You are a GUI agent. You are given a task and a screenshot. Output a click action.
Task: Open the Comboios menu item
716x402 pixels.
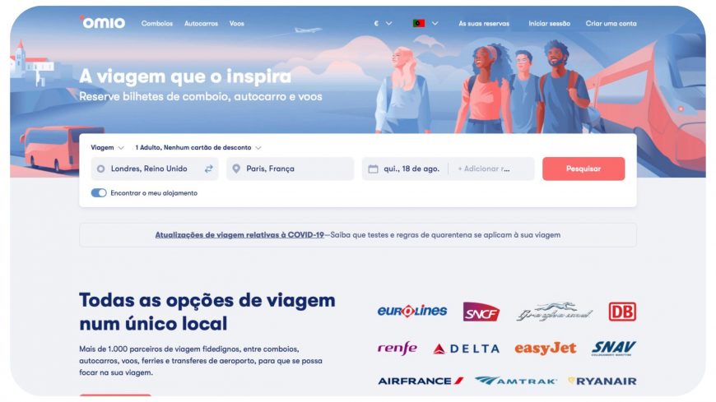click(x=157, y=23)
